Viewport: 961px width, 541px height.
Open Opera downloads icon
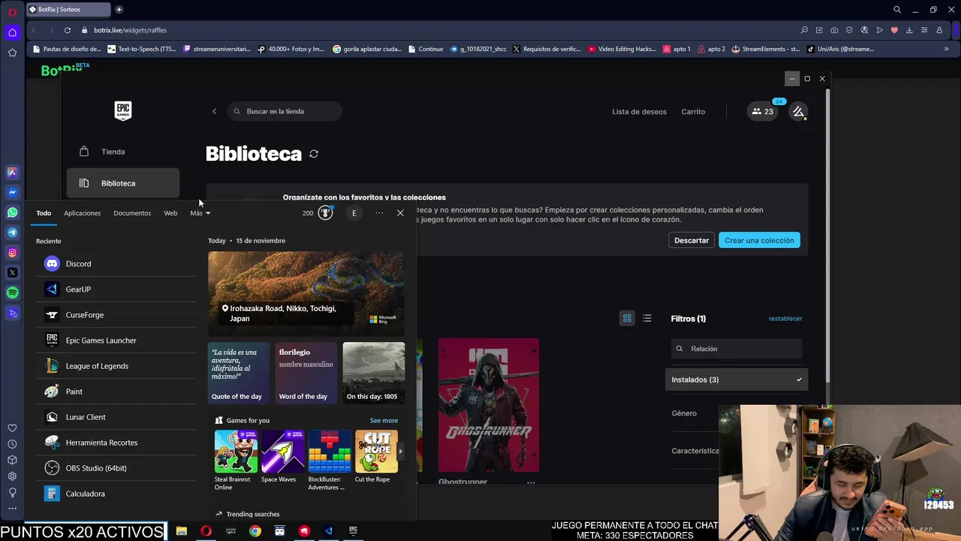click(909, 30)
